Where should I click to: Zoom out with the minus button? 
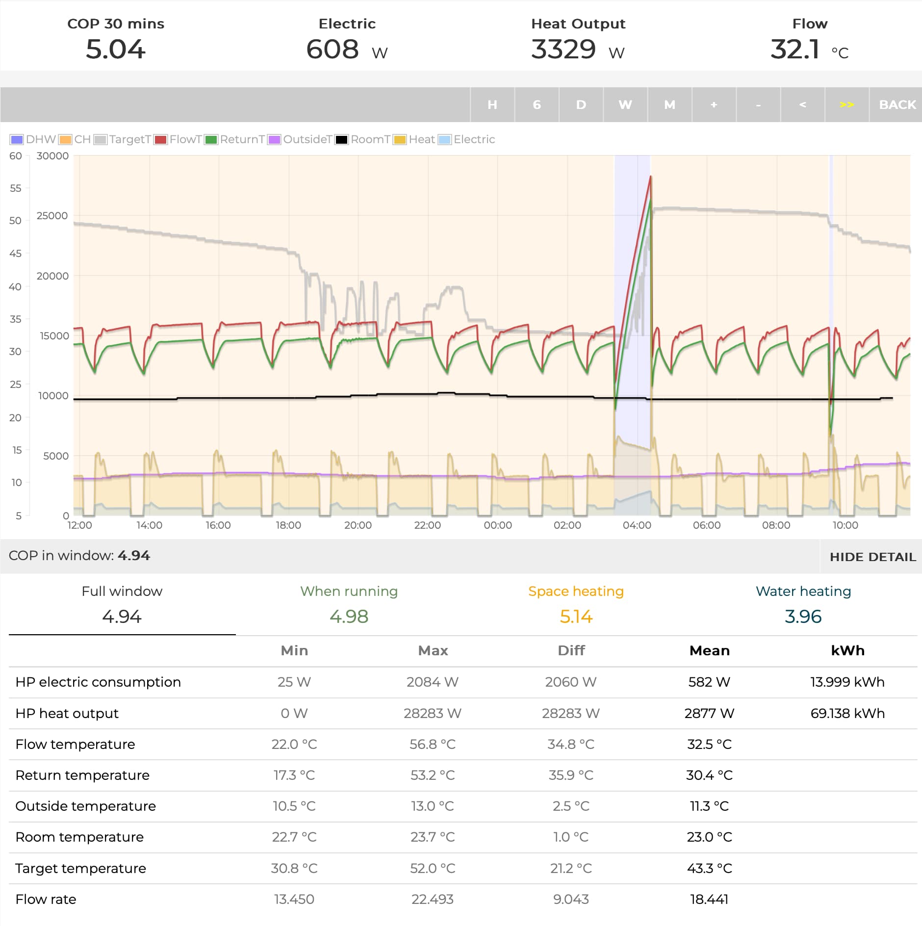[758, 104]
